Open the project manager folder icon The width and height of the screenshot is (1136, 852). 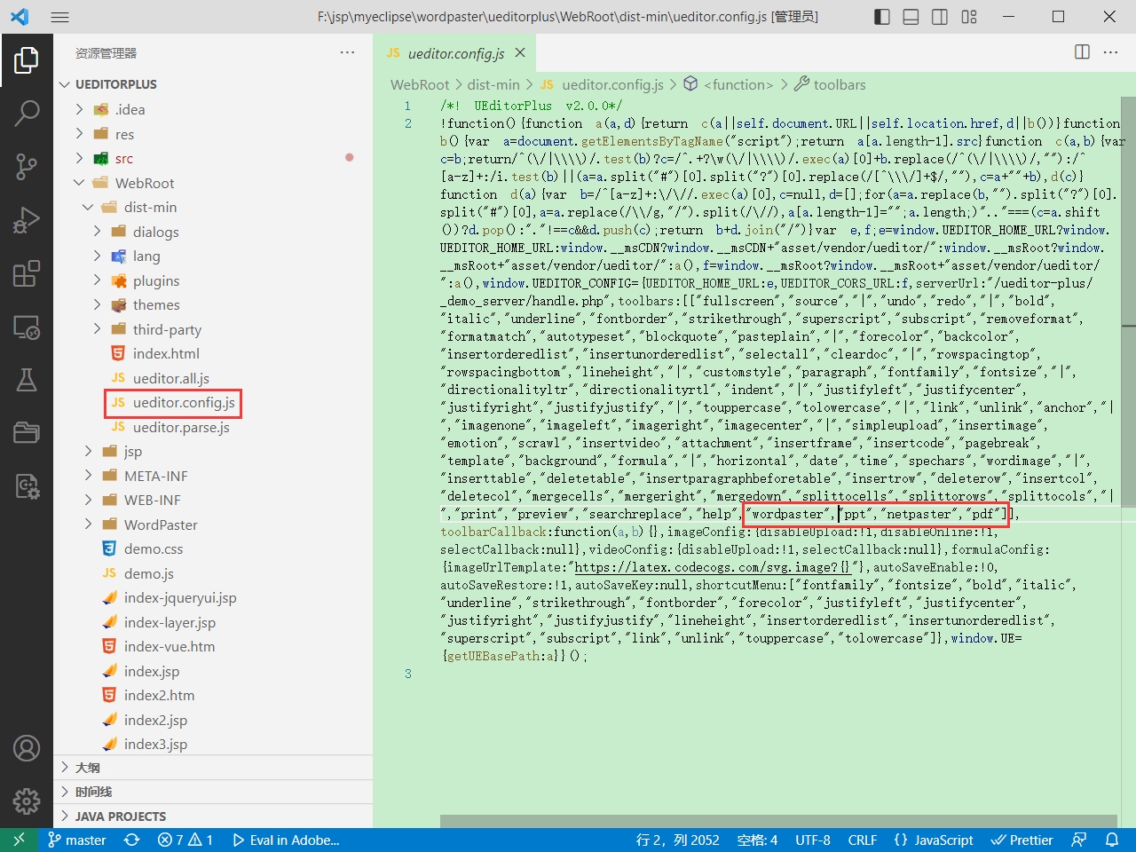tap(27, 433)
